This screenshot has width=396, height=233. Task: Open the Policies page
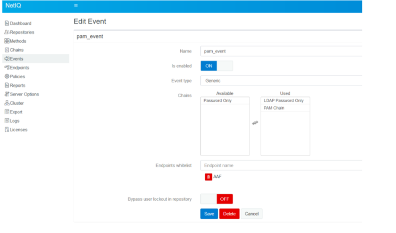[x=17, y=77]
